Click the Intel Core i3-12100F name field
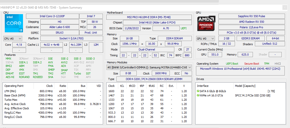The width and height of the screenshot is (290, 128). [x=52, y=16]
